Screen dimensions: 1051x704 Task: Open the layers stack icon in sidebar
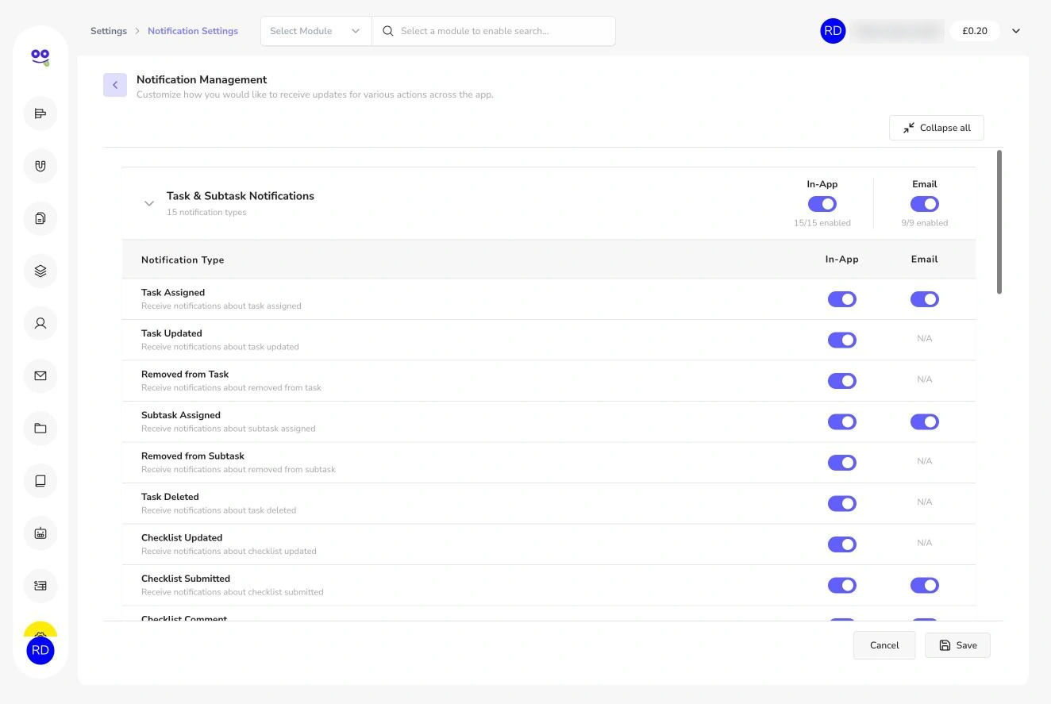coord(40,271)
